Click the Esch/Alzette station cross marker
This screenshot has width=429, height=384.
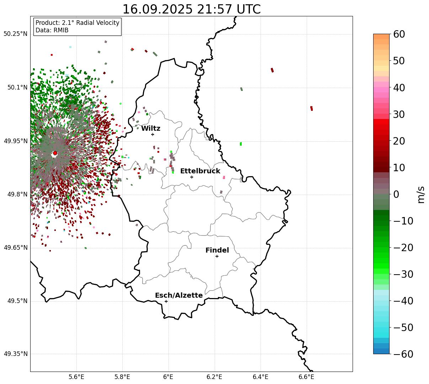point(166,301)
